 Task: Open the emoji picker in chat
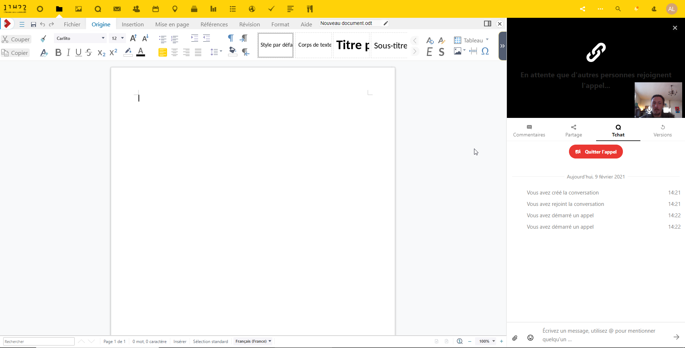point(530,338)
